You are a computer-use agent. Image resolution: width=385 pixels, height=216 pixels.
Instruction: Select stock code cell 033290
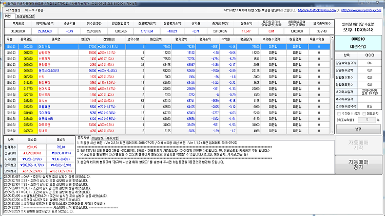[x=28, y=107]
